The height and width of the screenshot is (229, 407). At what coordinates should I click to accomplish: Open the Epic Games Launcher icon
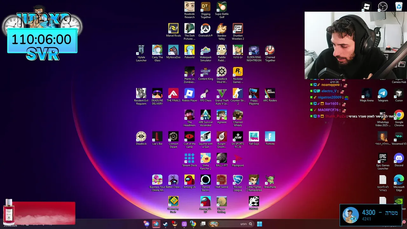(x=383, y=162)
